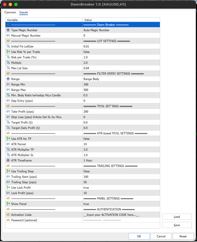
Task: Click the OK button
Action: coord(139,236)
